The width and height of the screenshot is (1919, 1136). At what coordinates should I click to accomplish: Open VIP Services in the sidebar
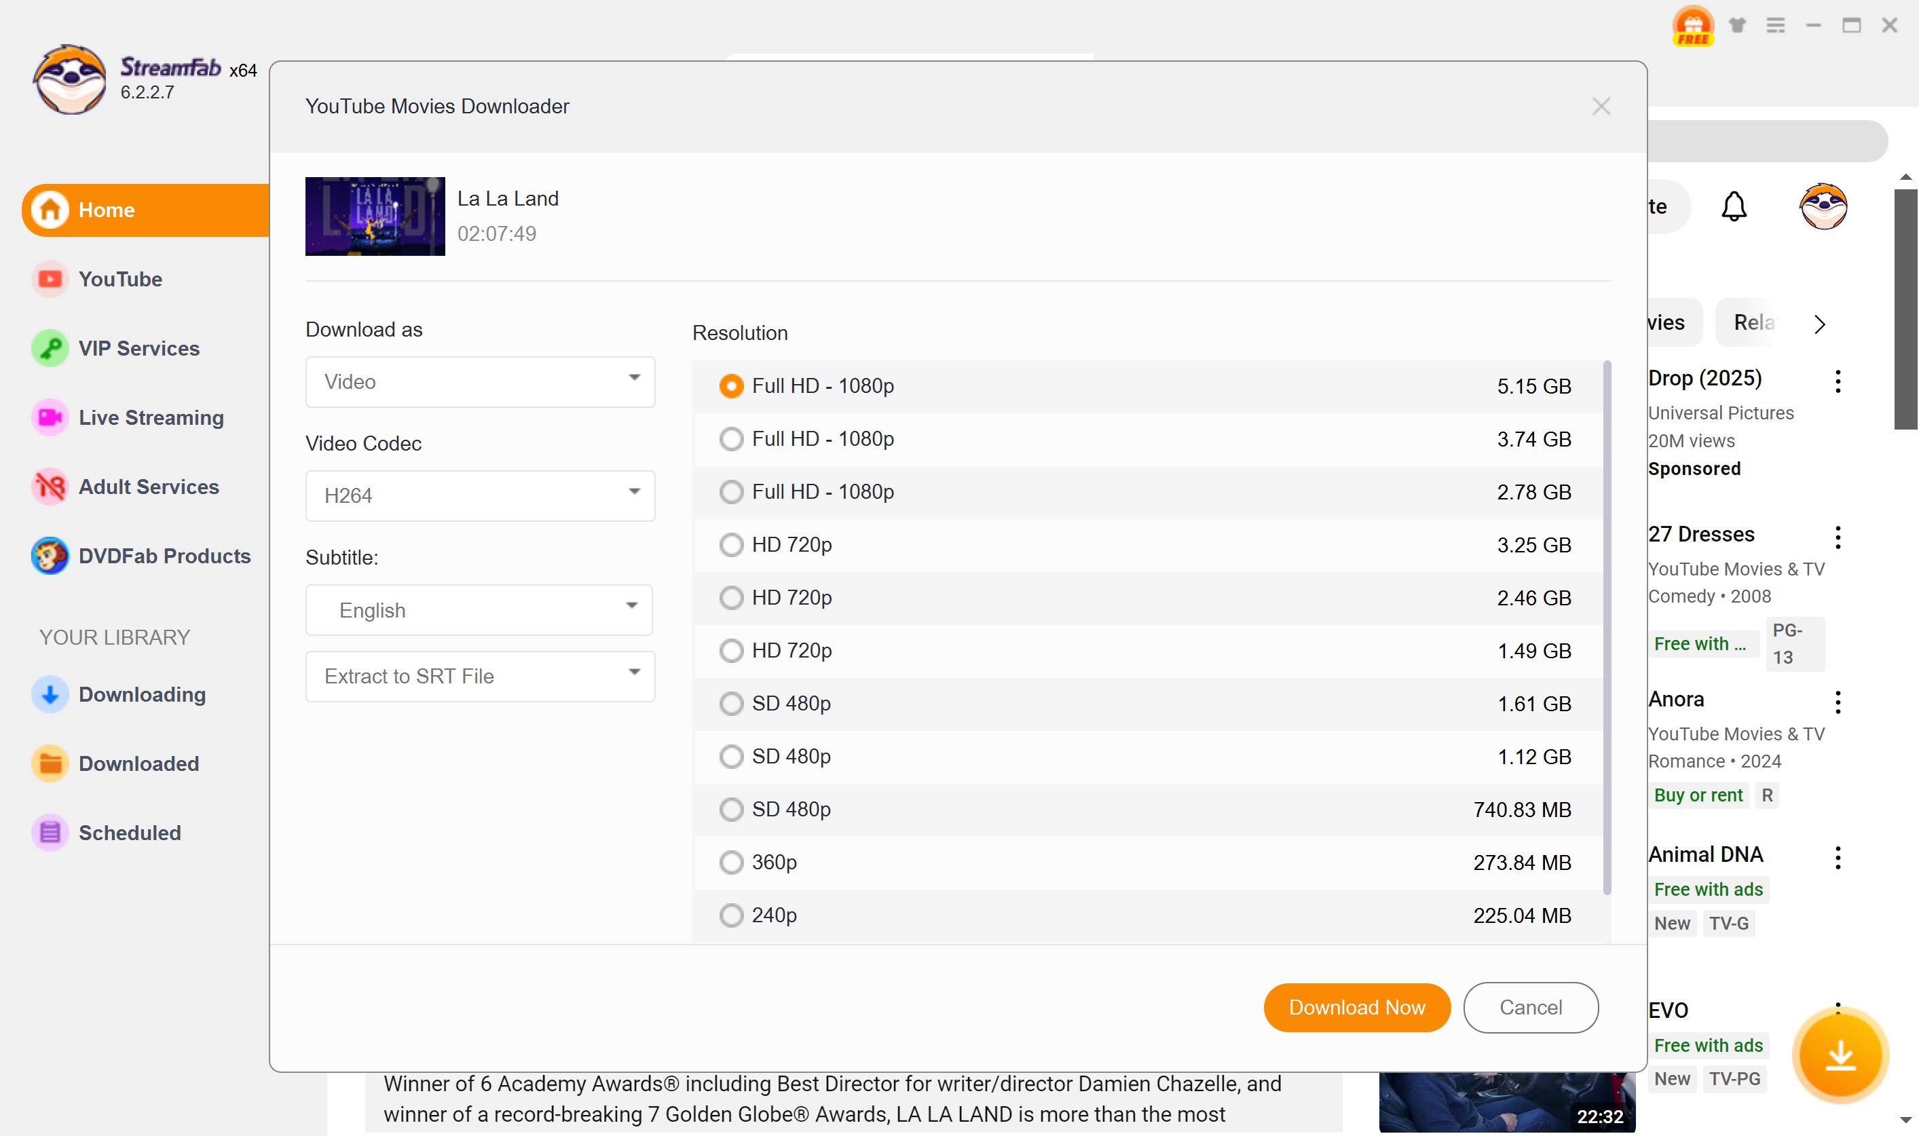138,348
